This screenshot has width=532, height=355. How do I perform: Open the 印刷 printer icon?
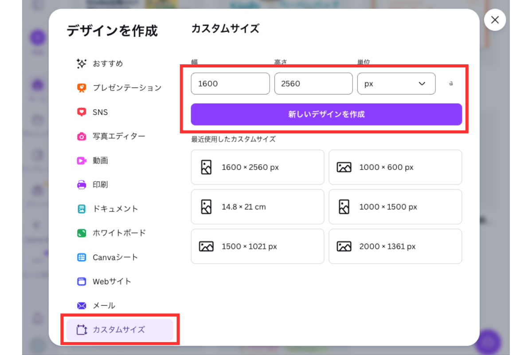coord(82,185)
